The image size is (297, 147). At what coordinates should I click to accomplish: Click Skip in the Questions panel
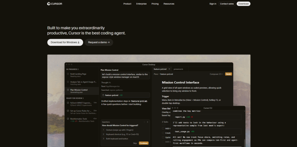pos(135,143)
